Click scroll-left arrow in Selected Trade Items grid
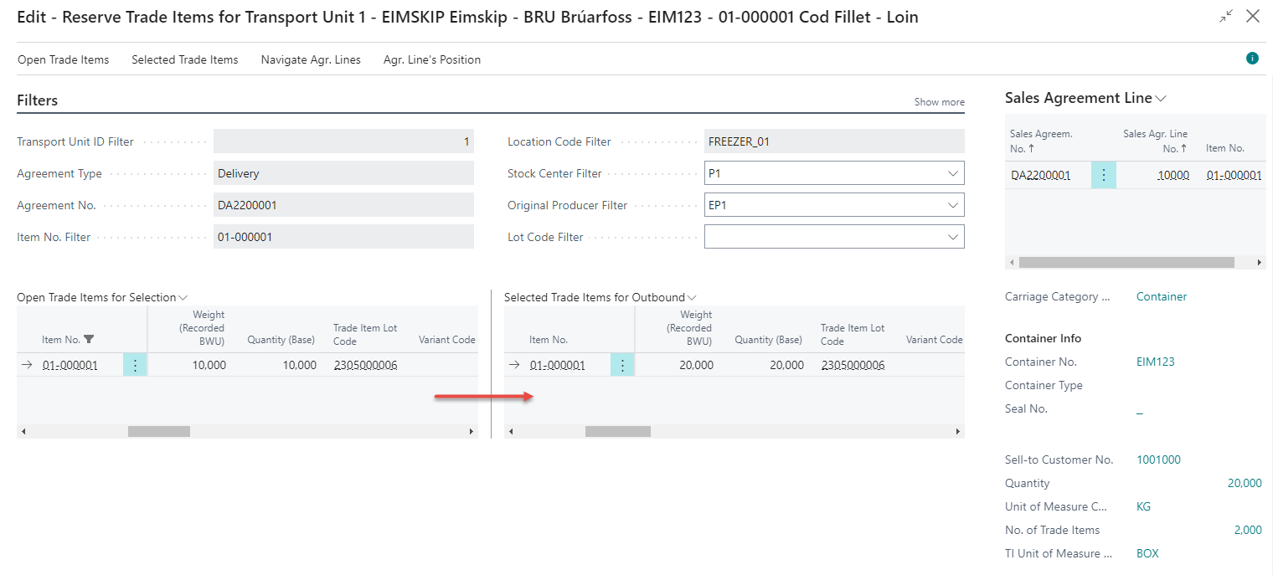This screenshot has height=575, width=1273. click(x=511, y=432)
